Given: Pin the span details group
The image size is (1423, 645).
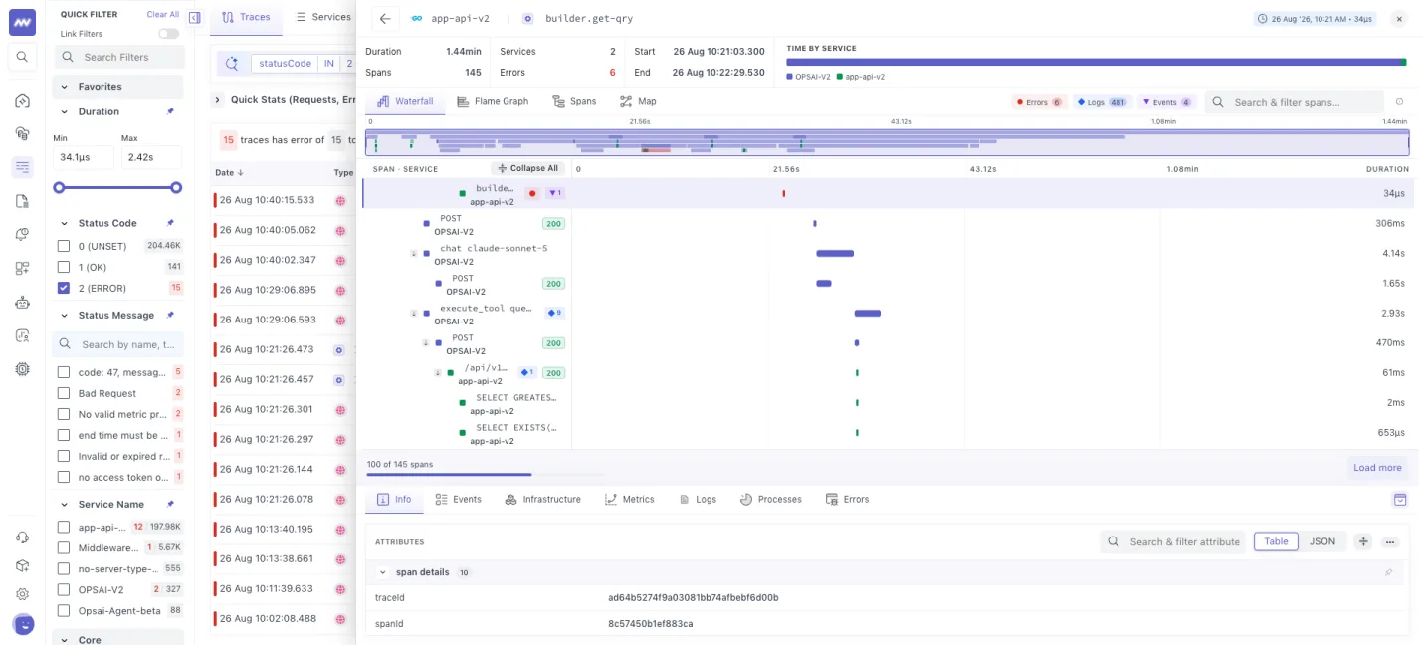Looking at the screenshot, I should pyautogui.click(x=1389, y=572).
